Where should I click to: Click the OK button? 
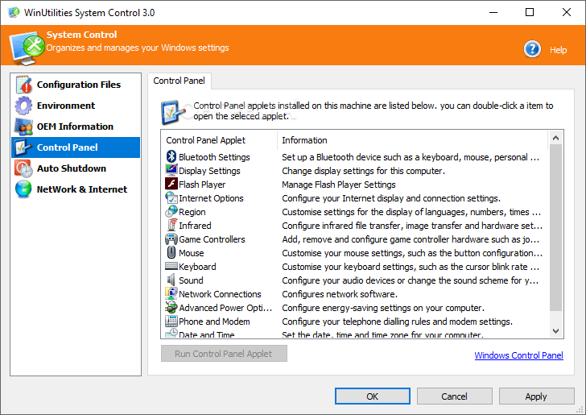coord(372,396)
